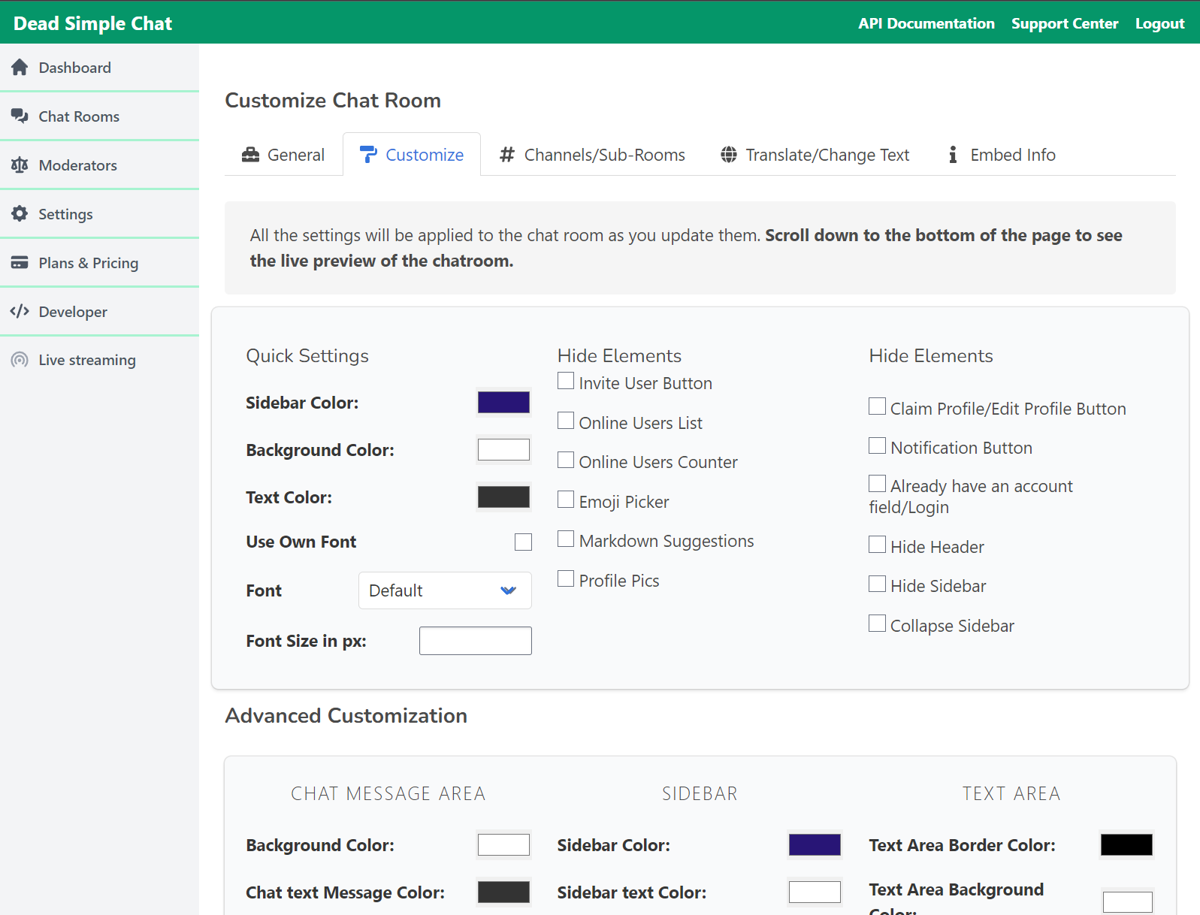Open the Quick Settings Sidebar Color swatch

pyautogui.click(x=503, y=403)
